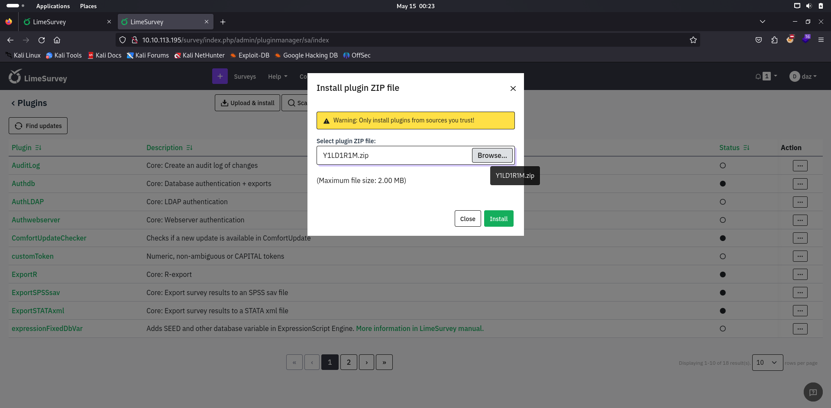Image resolution: width=831 pixels, height=408 pixels.
Task: Expand rows per page dropdown
Action: coord(767,363)
